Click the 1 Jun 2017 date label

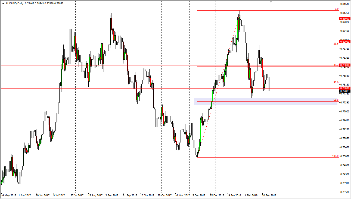tap(24, 195)
